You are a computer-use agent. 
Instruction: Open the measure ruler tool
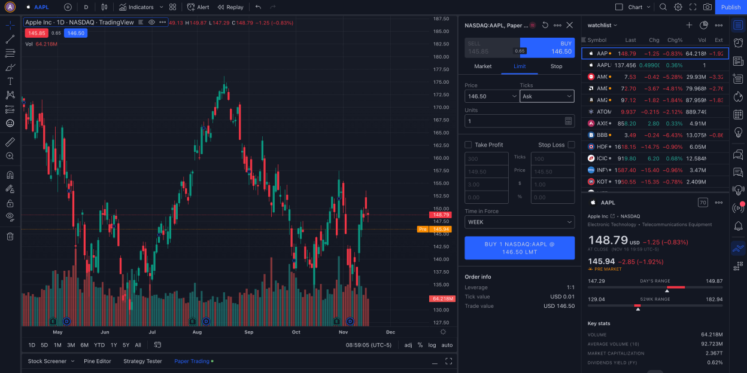tap(10, 142)
